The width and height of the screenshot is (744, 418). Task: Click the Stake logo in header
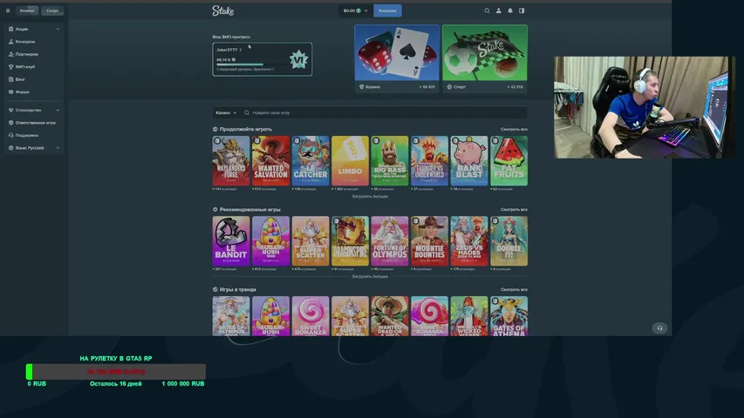[223, 10]
